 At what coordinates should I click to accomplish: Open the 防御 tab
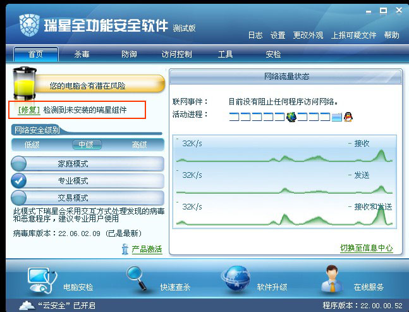[x=129, y=54]
